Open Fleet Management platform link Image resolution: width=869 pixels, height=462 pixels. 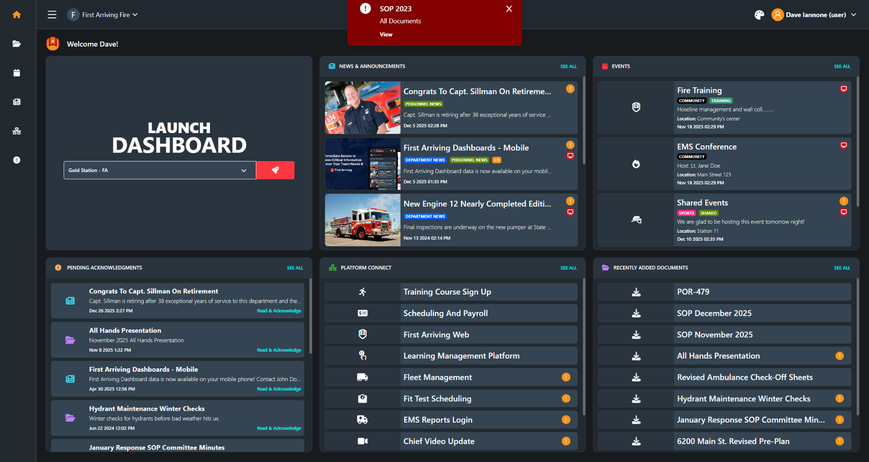click(437, 377)
